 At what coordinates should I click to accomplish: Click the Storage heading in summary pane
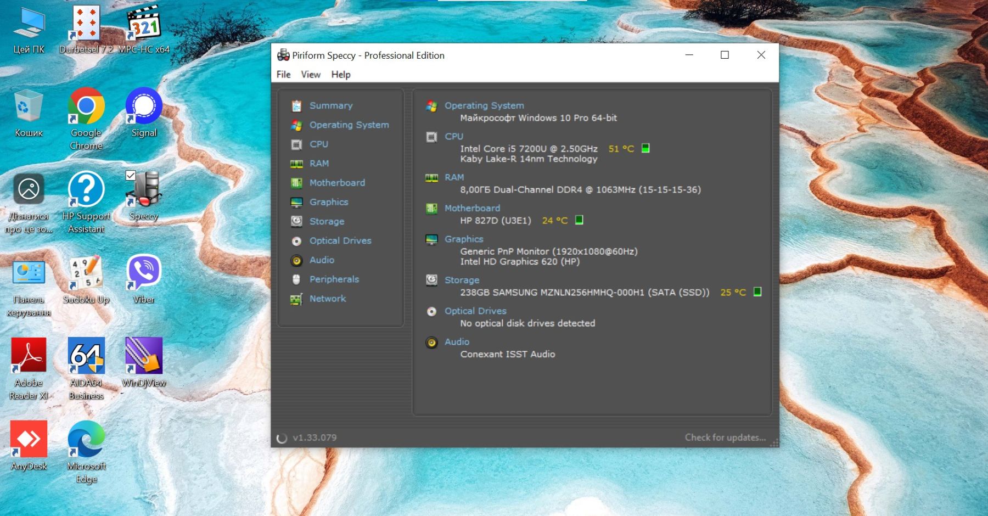pyautogui.click(x=462, y=280)
